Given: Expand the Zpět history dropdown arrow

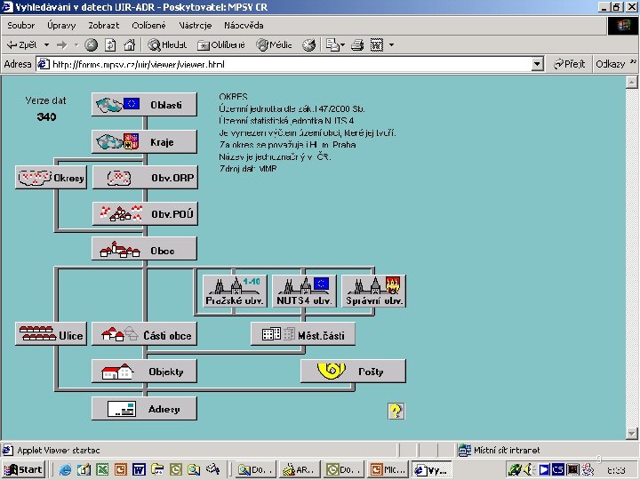Looking at the screenshot, I should [47, 45].
